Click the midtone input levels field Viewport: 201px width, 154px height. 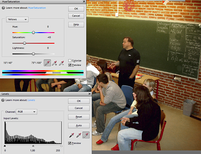tap(32, 151)
